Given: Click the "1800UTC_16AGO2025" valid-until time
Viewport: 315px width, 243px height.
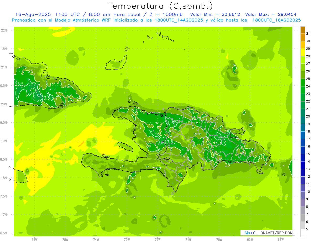Looking at the screenshot, I should [276, 20].
